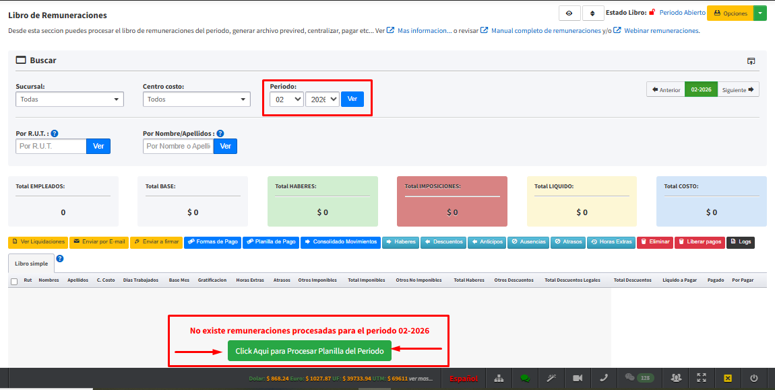
Task: Click help icon next to Por R.U.T.
Action: 55,134
